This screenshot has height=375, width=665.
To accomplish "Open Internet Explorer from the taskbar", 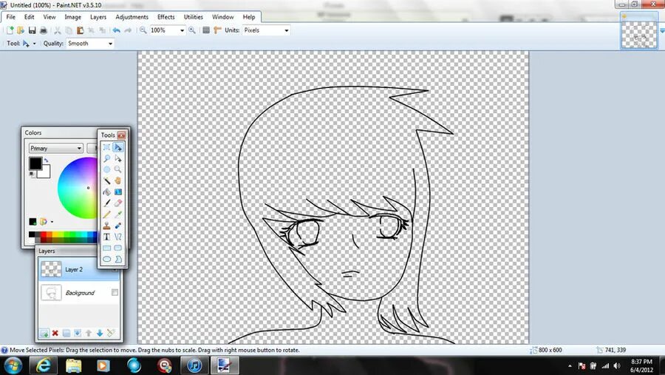I will tap(44, 365).
